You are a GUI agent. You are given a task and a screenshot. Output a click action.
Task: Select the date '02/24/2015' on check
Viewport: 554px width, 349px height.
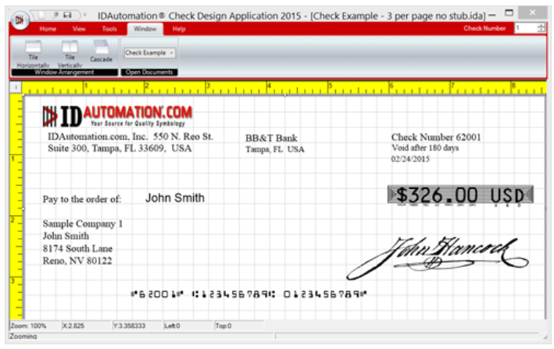click(x=410, y=158)
